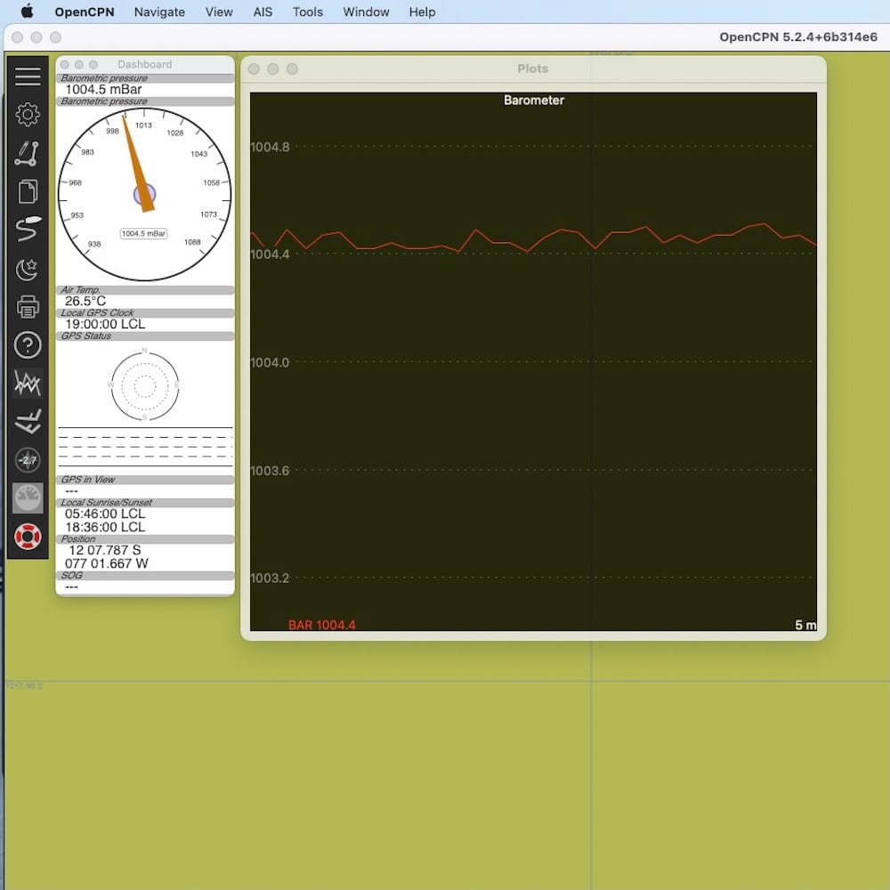Click the sunset time 18:36:00 LCL
890x890 pixels.
click(105, 527)
